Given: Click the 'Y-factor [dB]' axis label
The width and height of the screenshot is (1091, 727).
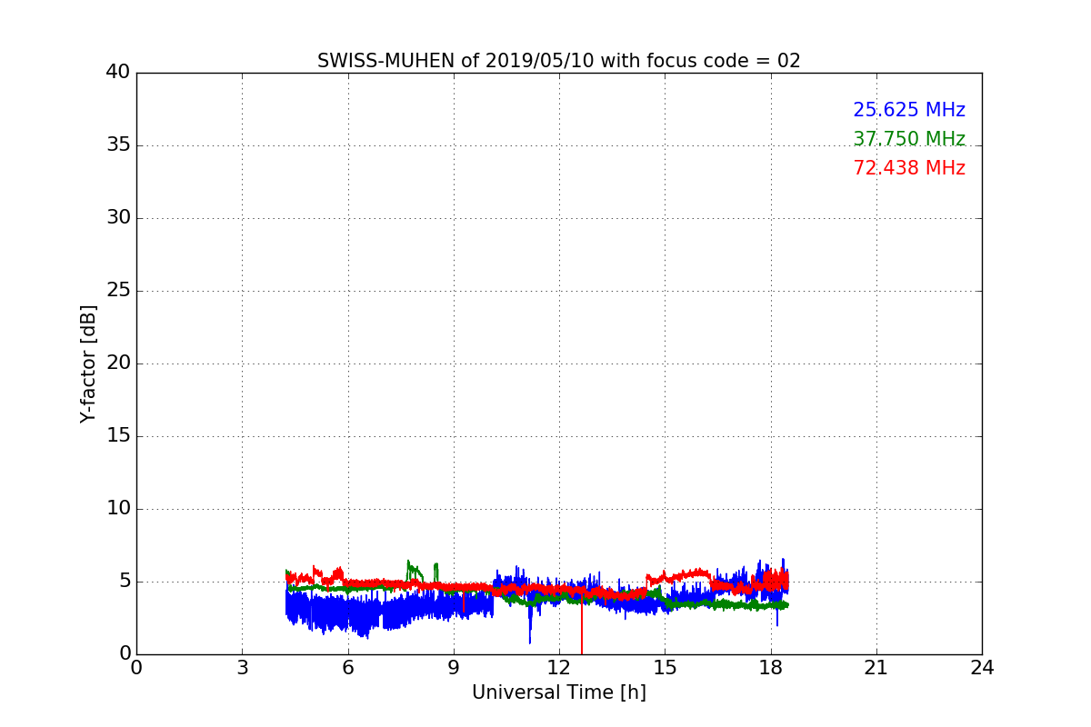Looking at the screenshot, I should tap(88, 363).
